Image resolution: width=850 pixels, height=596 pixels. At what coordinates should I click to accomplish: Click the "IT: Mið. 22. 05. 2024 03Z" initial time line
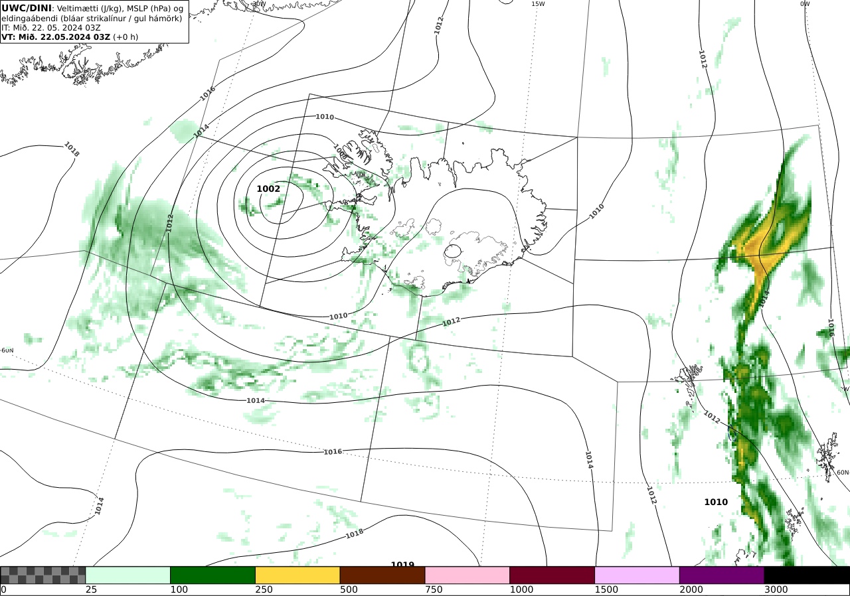coord(51,27)
